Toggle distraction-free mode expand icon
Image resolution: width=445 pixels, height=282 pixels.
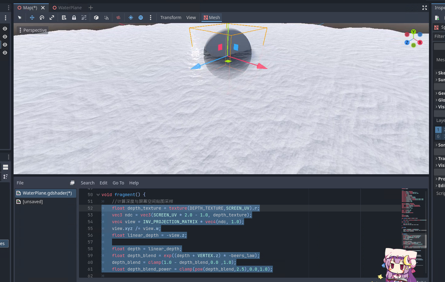tap(425, 8)
